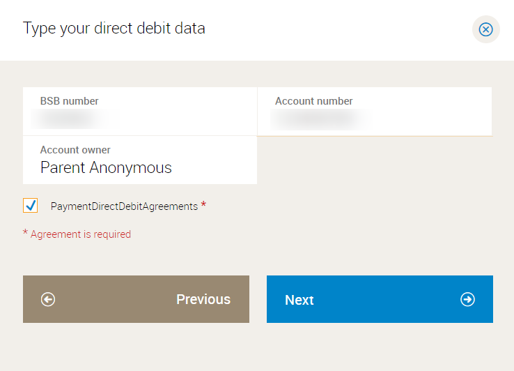Click the 'Account owner' field label

pos(75,150)
